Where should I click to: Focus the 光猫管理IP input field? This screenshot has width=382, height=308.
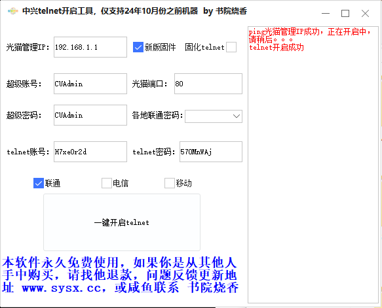tap(90, 47)
